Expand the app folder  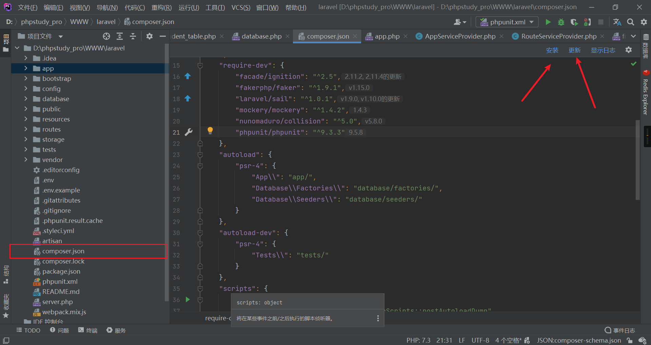click(26, 68)
